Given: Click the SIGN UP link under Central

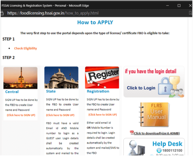Looking at the screenshot, I should click(x=21, y=115).
